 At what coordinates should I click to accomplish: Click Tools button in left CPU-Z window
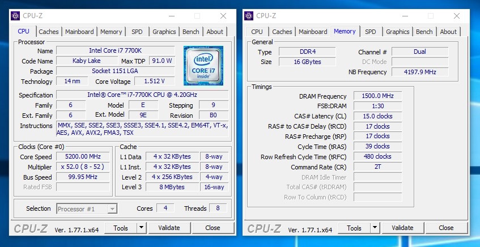121,228
